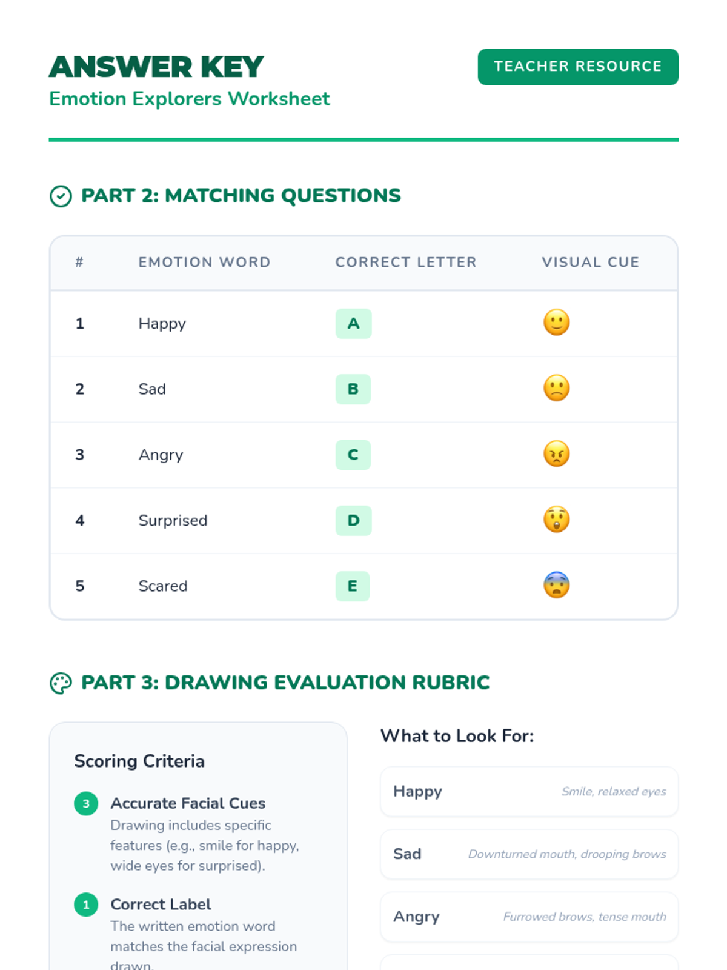This screenshot has width=727, height=970.
Task: Click the checkmark icon beside Part 2
Action: [61, 196]
